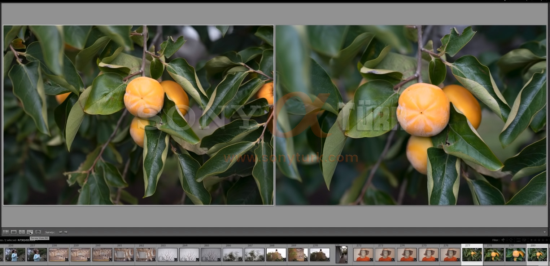
Task: Select highlighted filmstrip thumbnail 277
Action: 472,255
